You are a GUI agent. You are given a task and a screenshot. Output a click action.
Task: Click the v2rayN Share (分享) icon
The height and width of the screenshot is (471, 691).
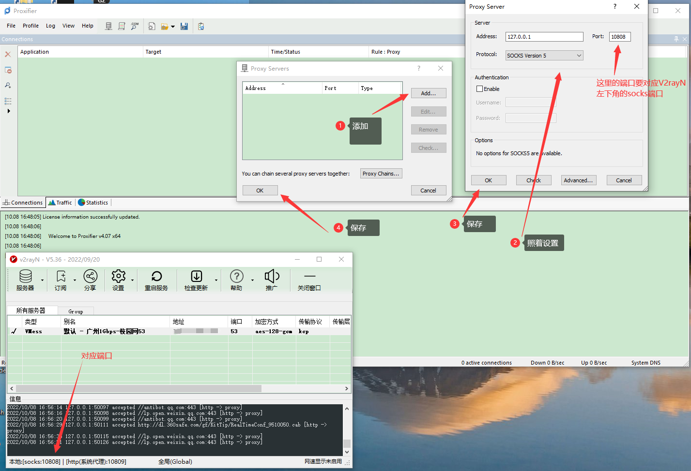pos(90,280)
